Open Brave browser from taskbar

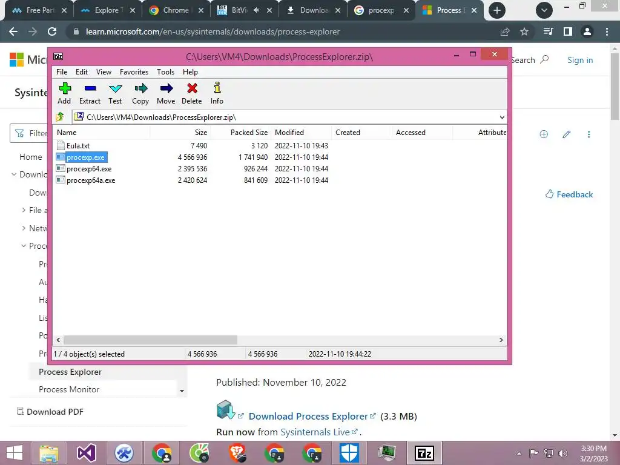point(237,453)
